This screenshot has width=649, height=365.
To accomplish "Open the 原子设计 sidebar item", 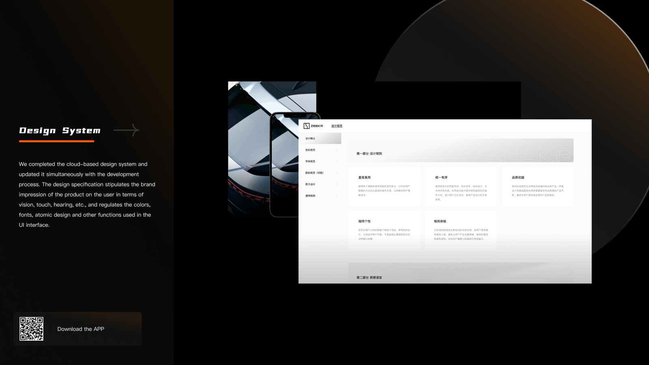I will click(x=311, y=185).
